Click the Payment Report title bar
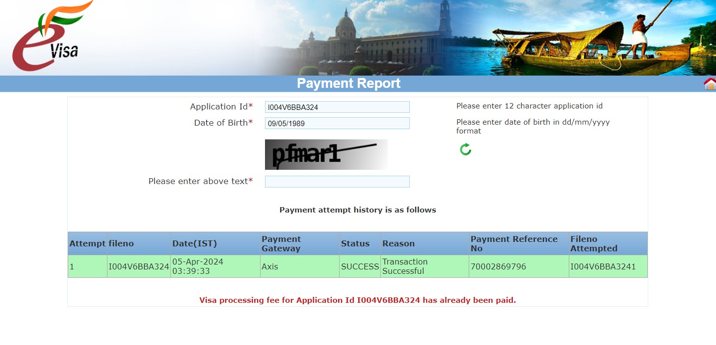716x345 pixels. pyautogui.click(x=348, y=84)
